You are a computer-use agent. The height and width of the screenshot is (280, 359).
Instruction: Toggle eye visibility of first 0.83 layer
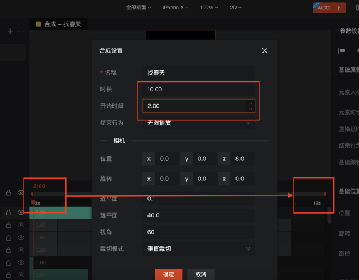click(x=21, y=225)
